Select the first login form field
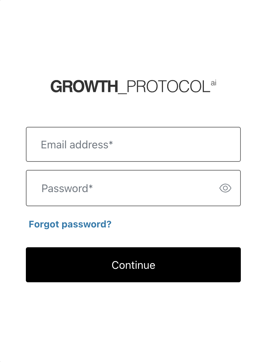 click(x=133, y=144)
